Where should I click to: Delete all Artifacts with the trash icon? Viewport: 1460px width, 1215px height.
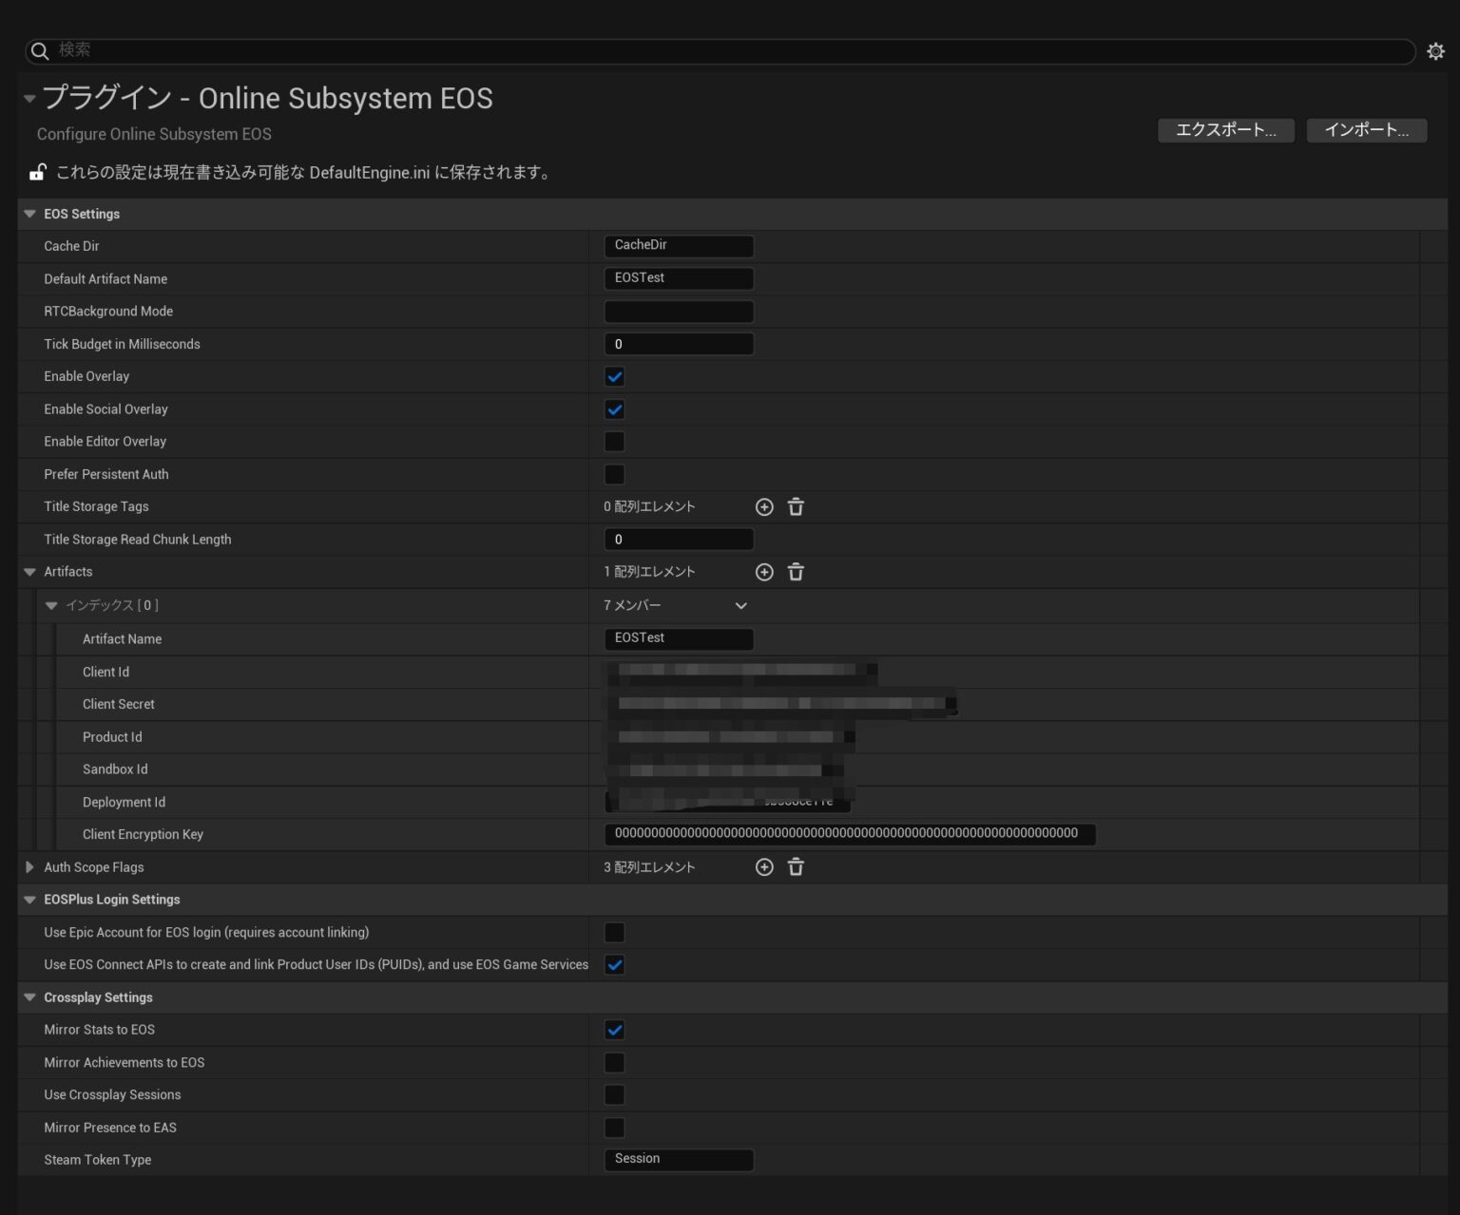(x=796, y=571)
